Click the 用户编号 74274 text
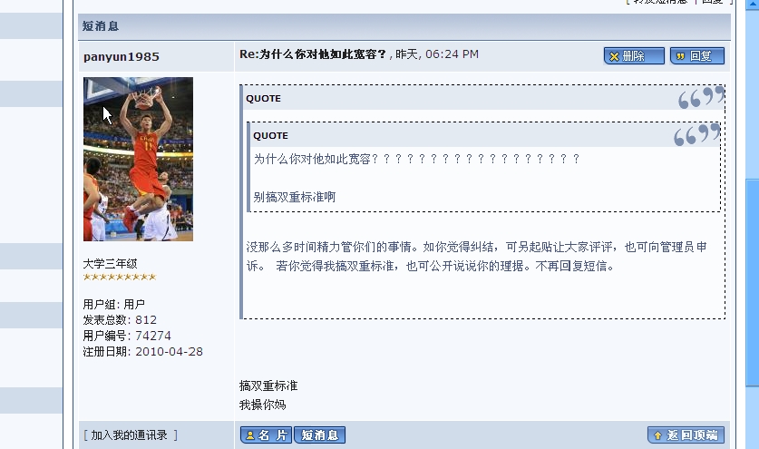 127,336
